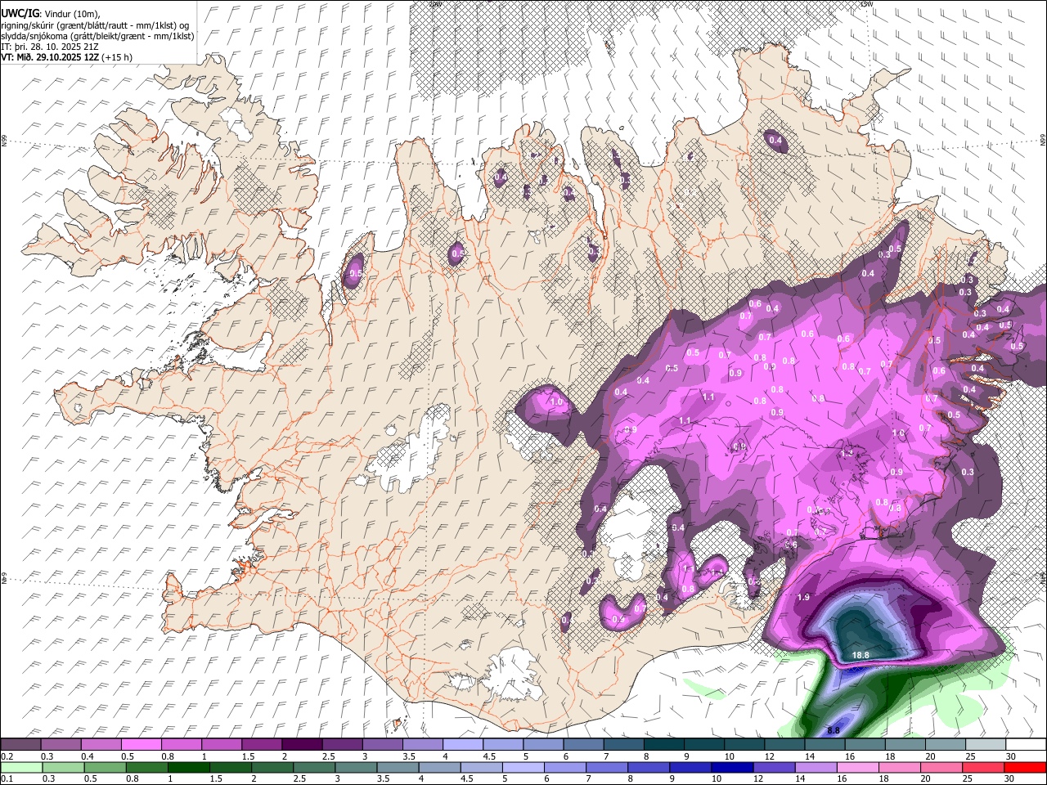Click the valid time "VT: Mið. 29.10.2025 12Z"
This screenshot has width=1047, height=785.
coord(50,57)
